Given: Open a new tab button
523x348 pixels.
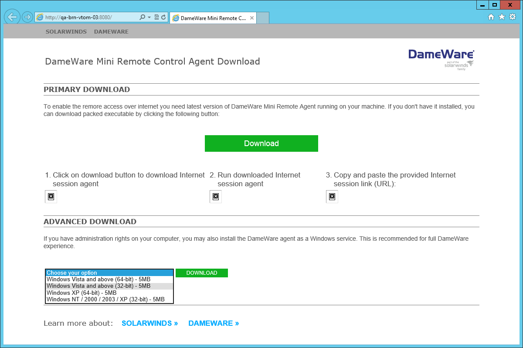Looking at the screenshot, I should tap(263, 18).
